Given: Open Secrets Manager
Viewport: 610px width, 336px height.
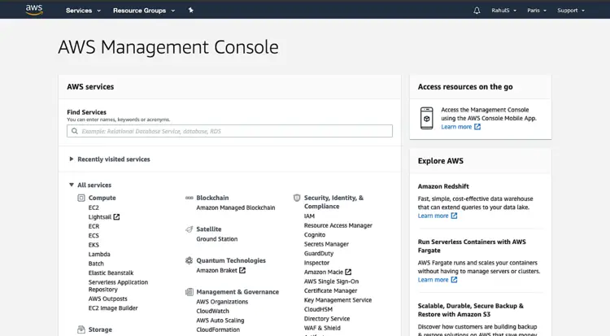Looking at the screenshot, I should point(326,244).
